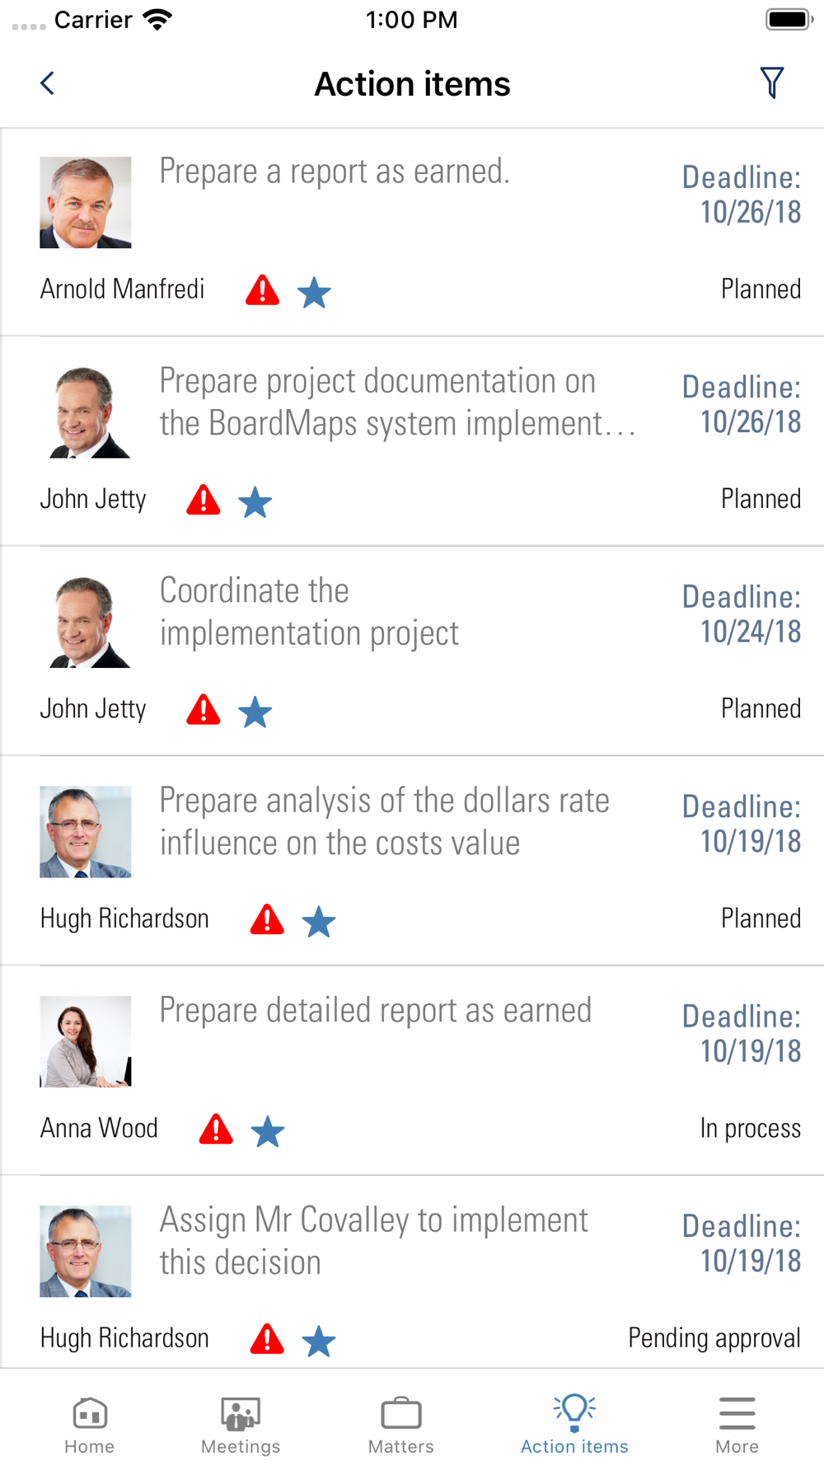Open 'Prepare a report as earned.' item
Image resolution: width=824 pixels, height=1466 pixels.
pyautogui.click(x=335, y=172)
